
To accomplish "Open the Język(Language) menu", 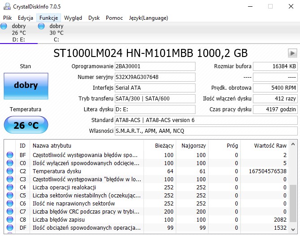I will click(x=148, y=18).
